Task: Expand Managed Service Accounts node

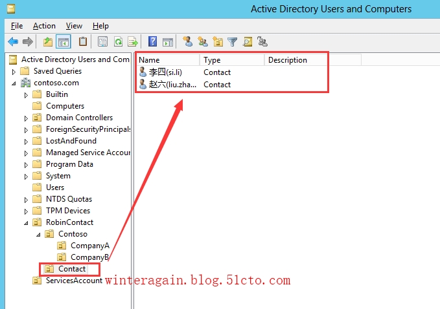Action: [x=26, y=153]
